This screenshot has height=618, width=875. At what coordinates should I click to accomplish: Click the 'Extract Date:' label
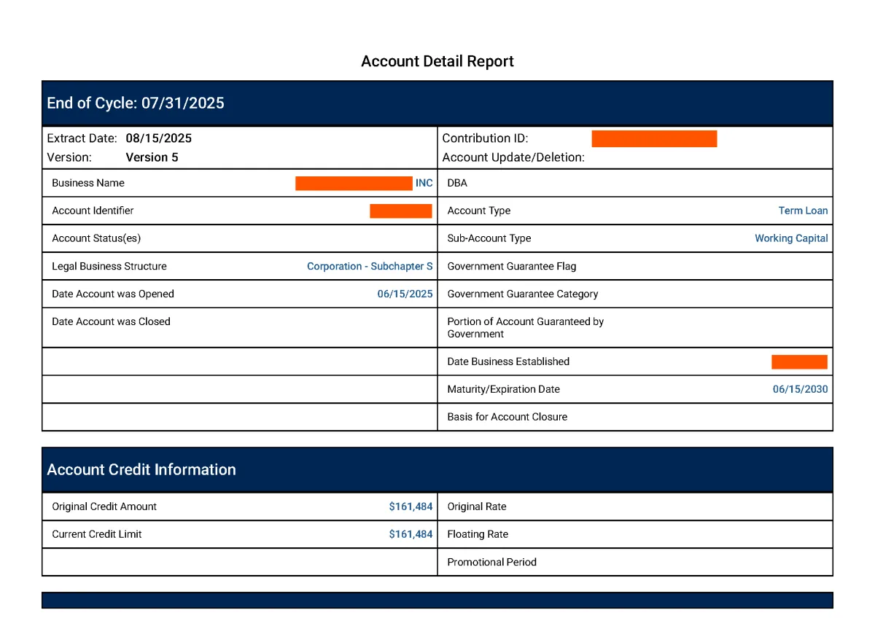[x=82, y=138]
